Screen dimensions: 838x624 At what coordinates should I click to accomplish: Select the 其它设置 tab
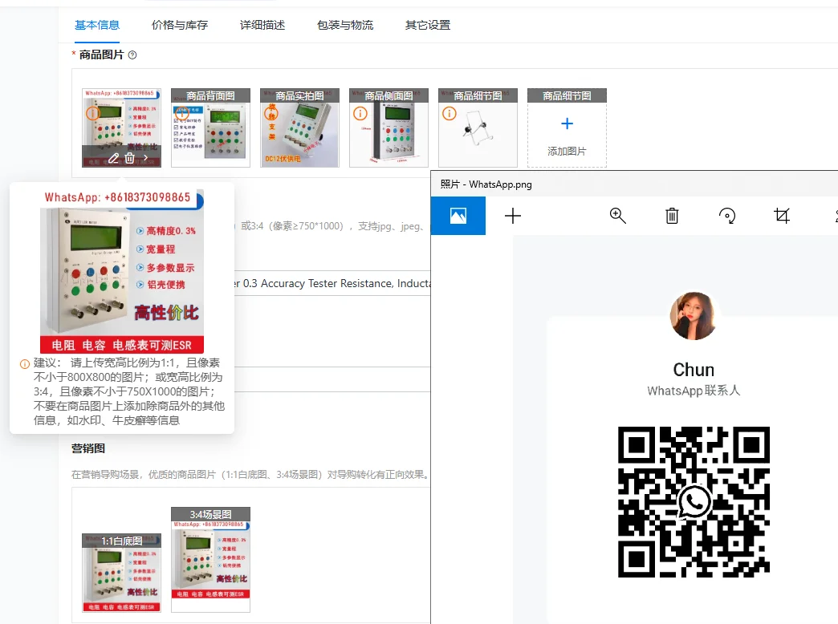tap(428, 25)
